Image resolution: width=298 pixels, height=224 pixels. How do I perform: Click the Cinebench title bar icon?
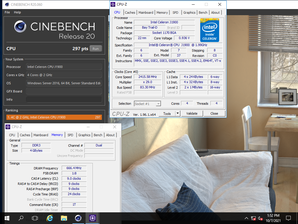click(x=7, y=4)
